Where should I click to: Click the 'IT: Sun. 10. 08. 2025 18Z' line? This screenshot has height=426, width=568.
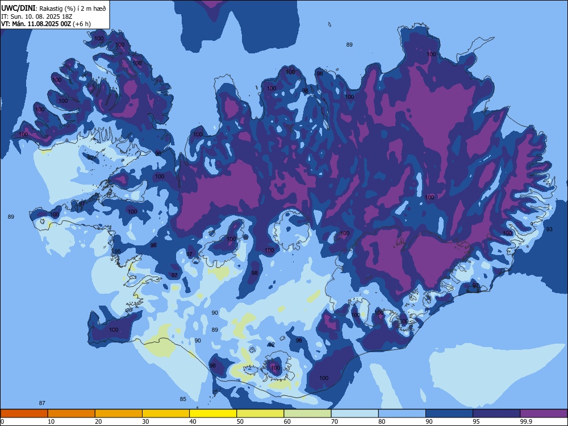36,16
